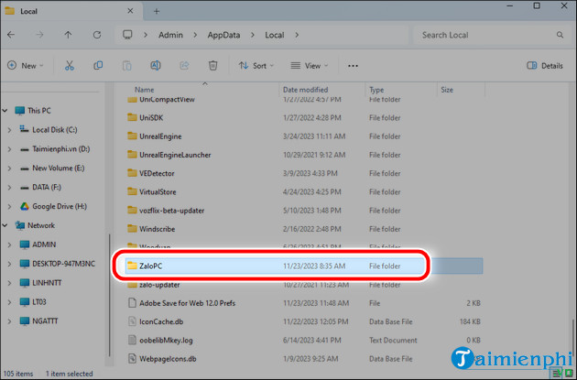Expand Local Disk (C:) in sidebar

coord(9,129)
